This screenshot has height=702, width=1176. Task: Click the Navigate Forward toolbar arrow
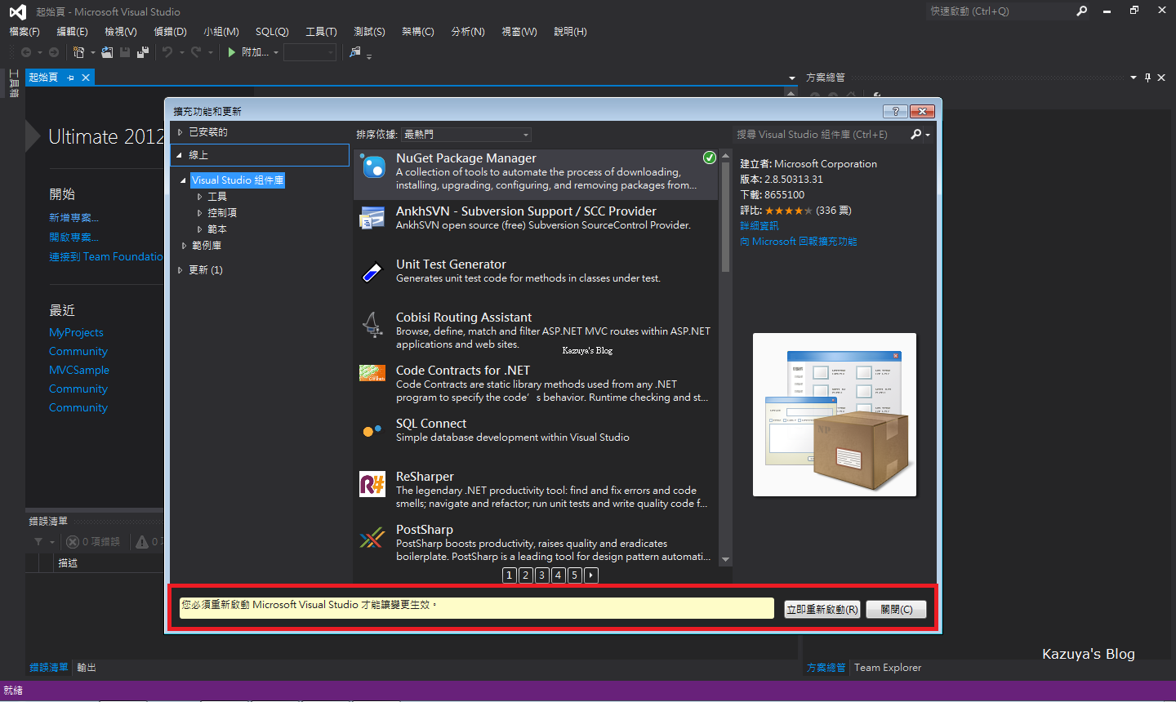point(54,52)
